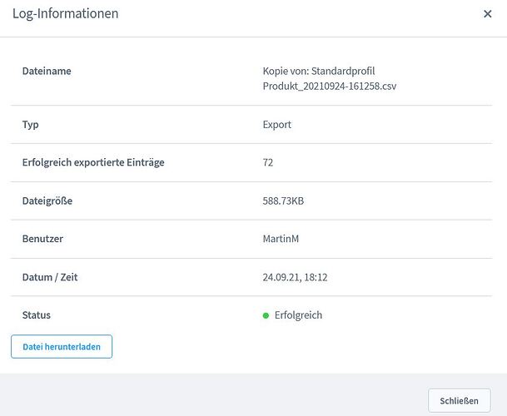Image resolution: width=507 pixels, height=416 pixels.
Task: Click the Dateigröße row label
Action: [x=53, y=201]
